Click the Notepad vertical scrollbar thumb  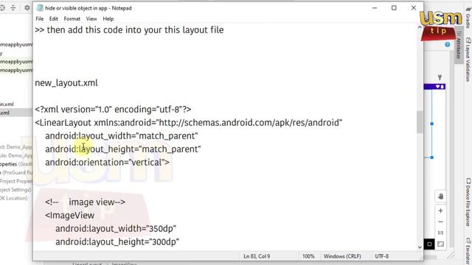(420, 121)
